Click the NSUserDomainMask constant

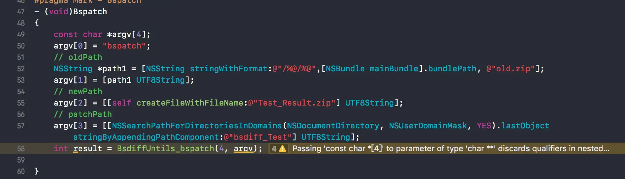pos(428,126)
